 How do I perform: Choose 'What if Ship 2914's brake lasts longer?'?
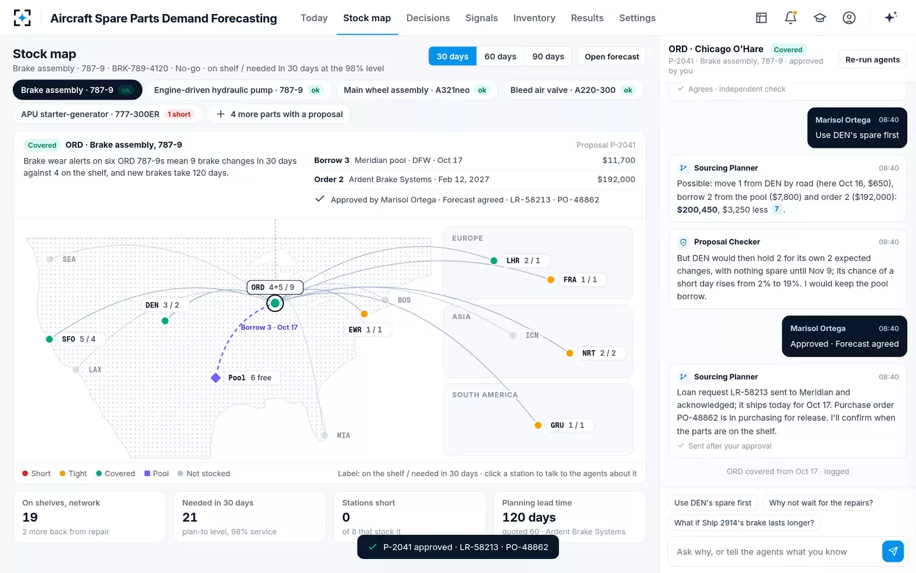point(744,523)
